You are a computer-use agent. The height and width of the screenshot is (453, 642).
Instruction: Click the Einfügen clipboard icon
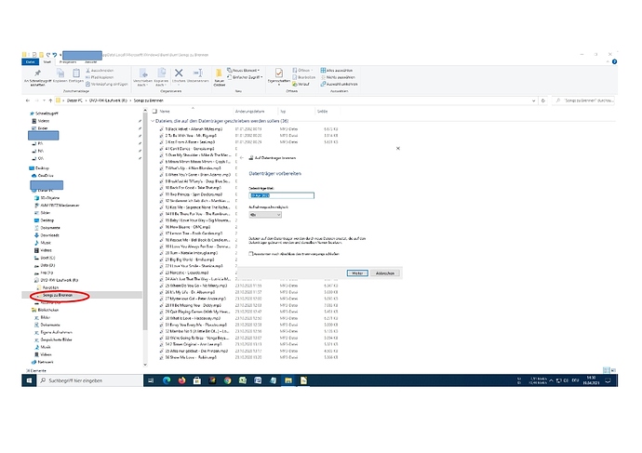(76, 73)
